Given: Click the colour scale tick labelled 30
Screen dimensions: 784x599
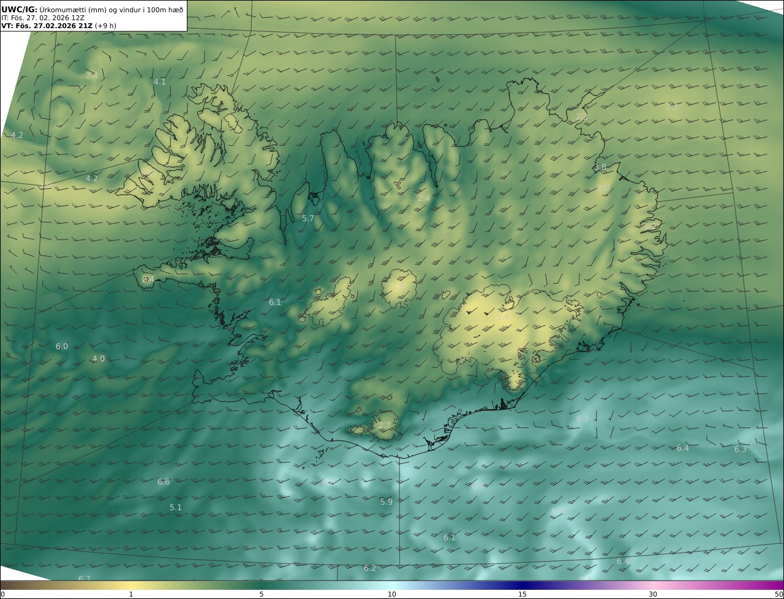Looking at the screenshot, I should (x=653, y=594).
